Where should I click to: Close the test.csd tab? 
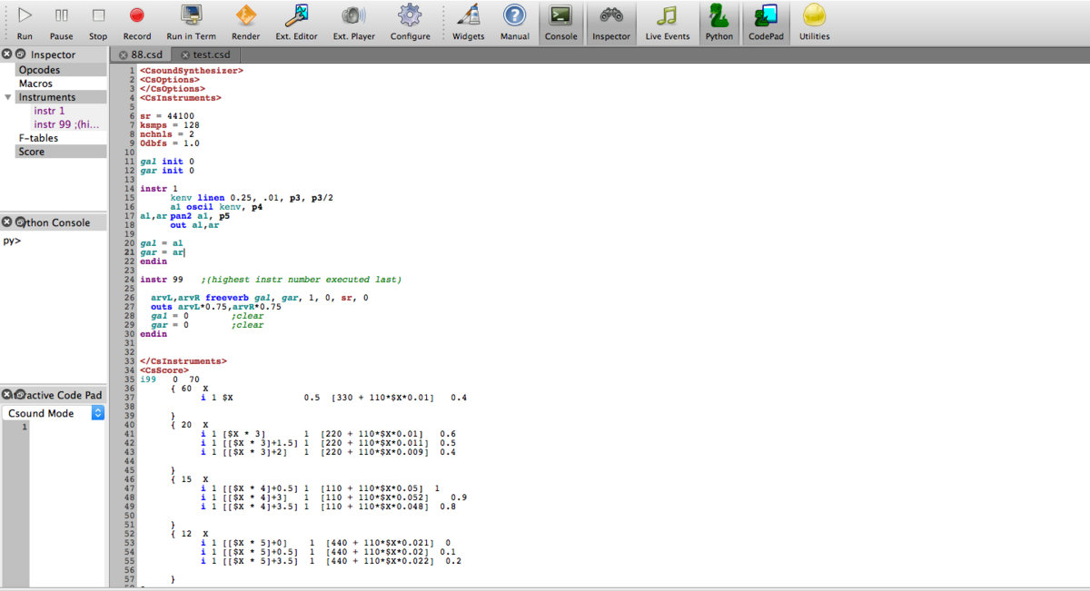coord(185,54)
